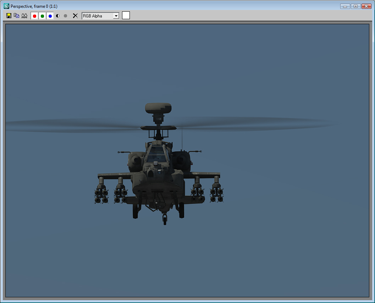
Task: Save the rendered image with floppy icon
Action: click(9, 16)
